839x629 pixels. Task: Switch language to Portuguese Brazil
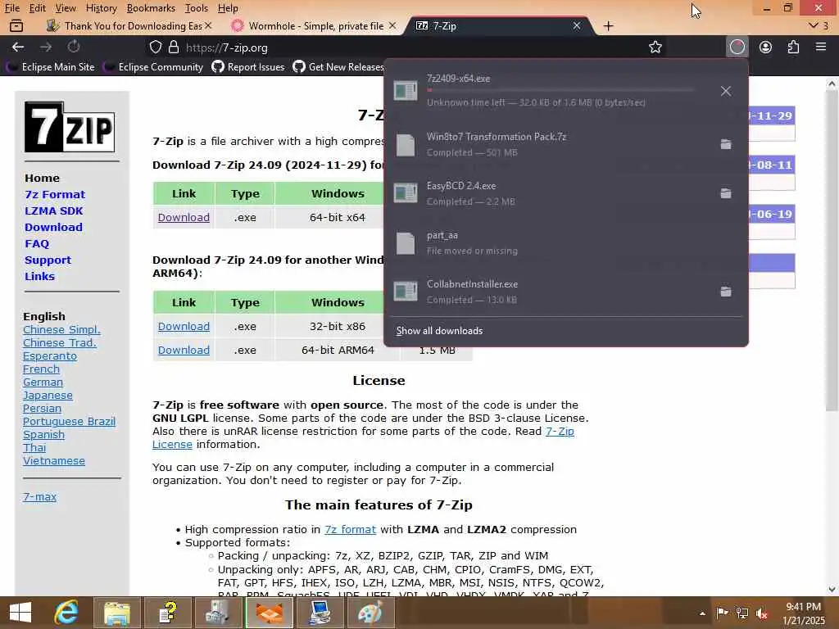pyautogui.click(x=69, y=422)
